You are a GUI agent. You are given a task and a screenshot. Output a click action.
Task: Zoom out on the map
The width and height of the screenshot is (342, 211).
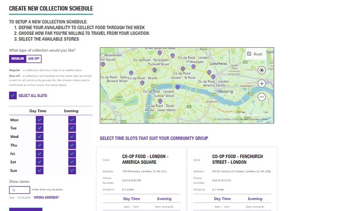click(261, 97)
